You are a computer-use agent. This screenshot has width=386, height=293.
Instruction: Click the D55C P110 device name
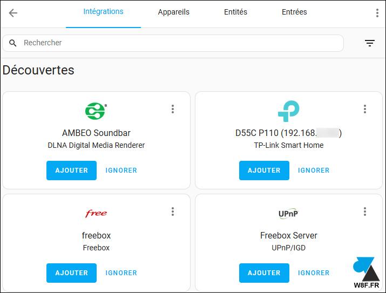288,133
